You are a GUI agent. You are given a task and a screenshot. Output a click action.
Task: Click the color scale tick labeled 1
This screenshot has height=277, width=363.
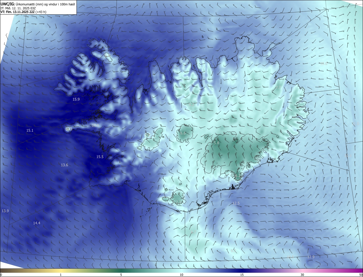[61, 275]
